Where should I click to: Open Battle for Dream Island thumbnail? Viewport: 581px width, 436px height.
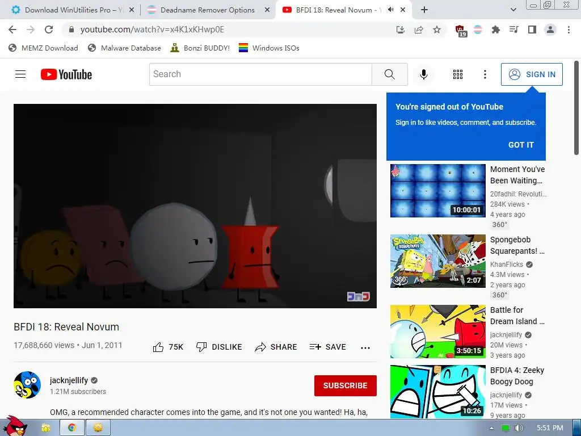click(x=437, y=332)
